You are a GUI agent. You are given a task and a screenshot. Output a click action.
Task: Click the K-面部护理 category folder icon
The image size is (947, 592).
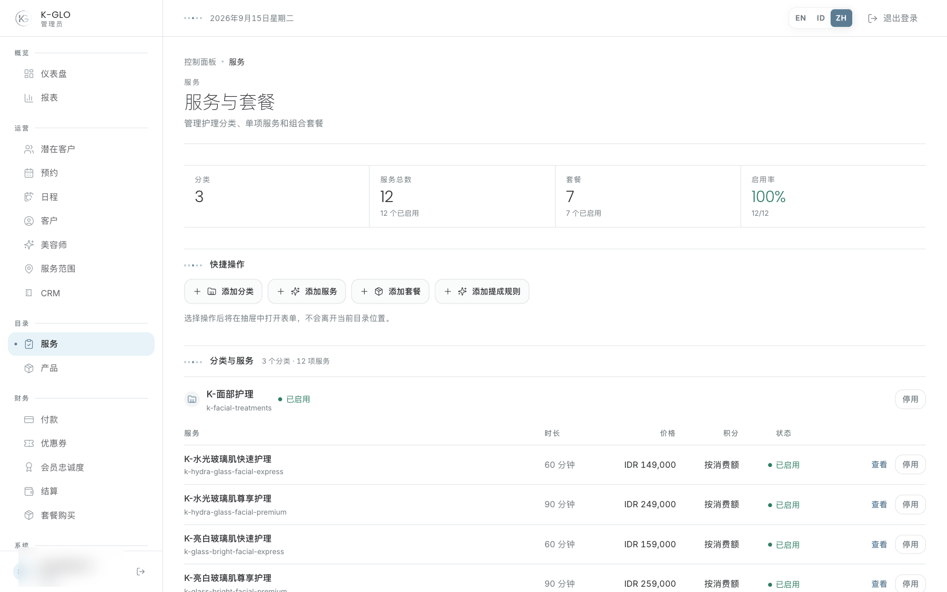pyautogui.click(x=192, y=399)
